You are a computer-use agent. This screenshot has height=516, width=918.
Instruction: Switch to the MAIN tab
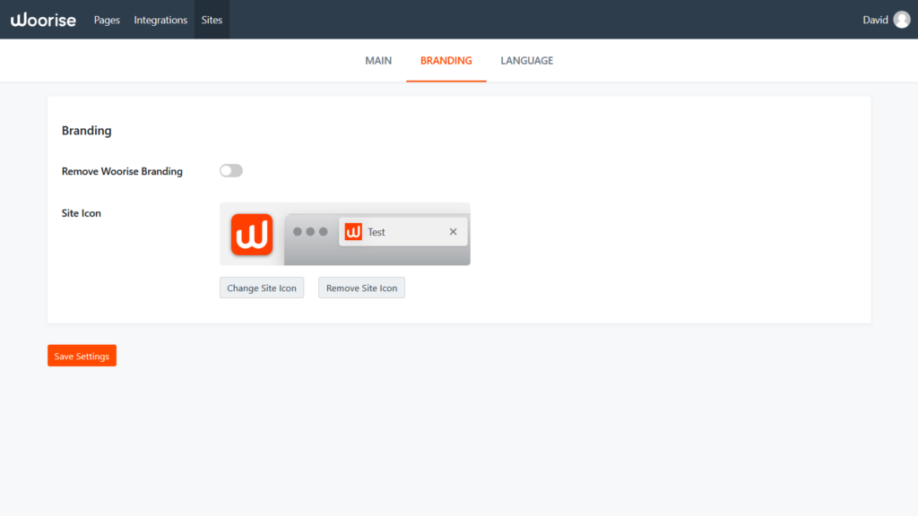377,60
